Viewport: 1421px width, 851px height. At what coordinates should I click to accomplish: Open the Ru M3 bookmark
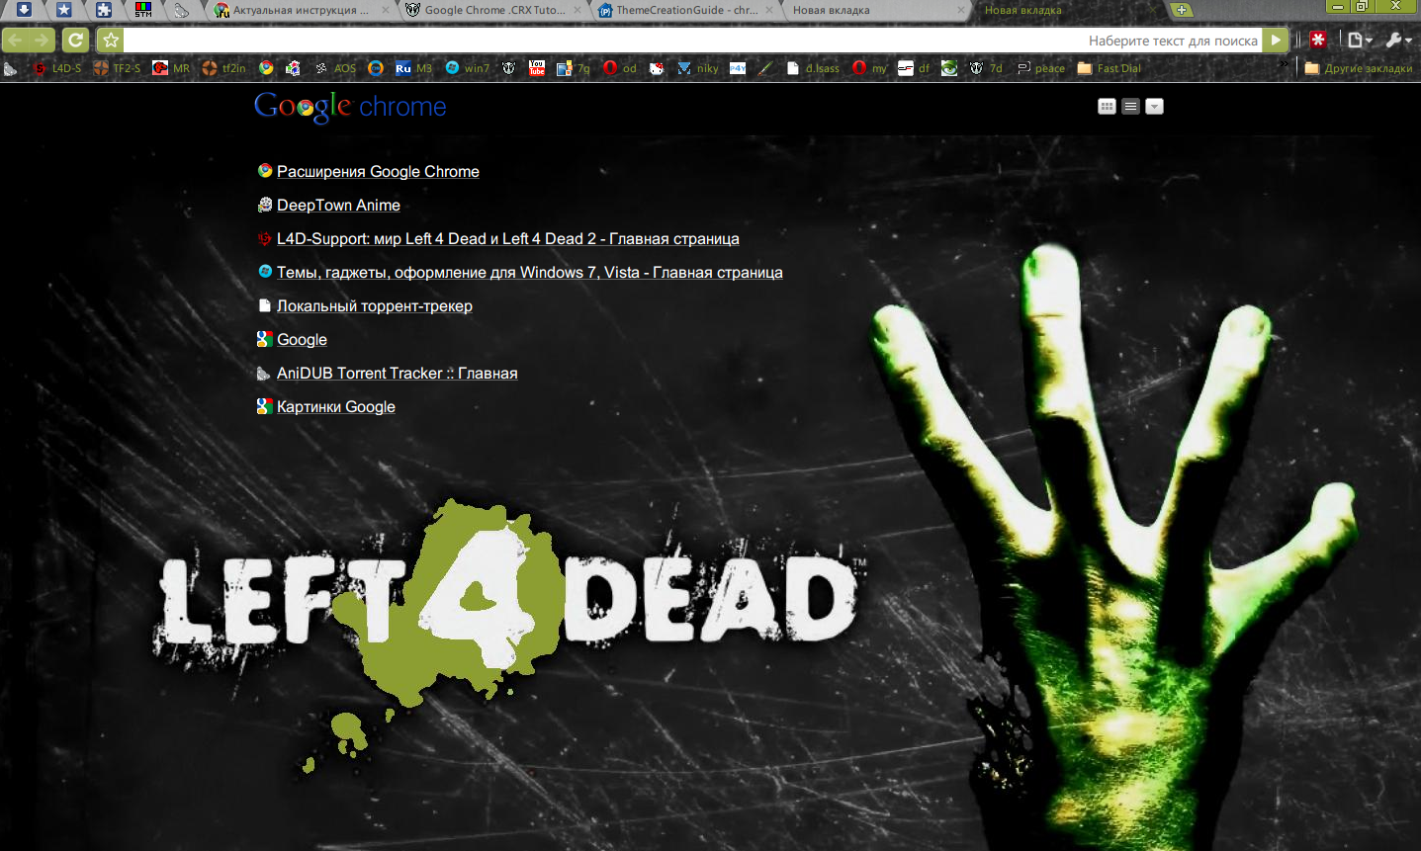(x=413, y=68)
